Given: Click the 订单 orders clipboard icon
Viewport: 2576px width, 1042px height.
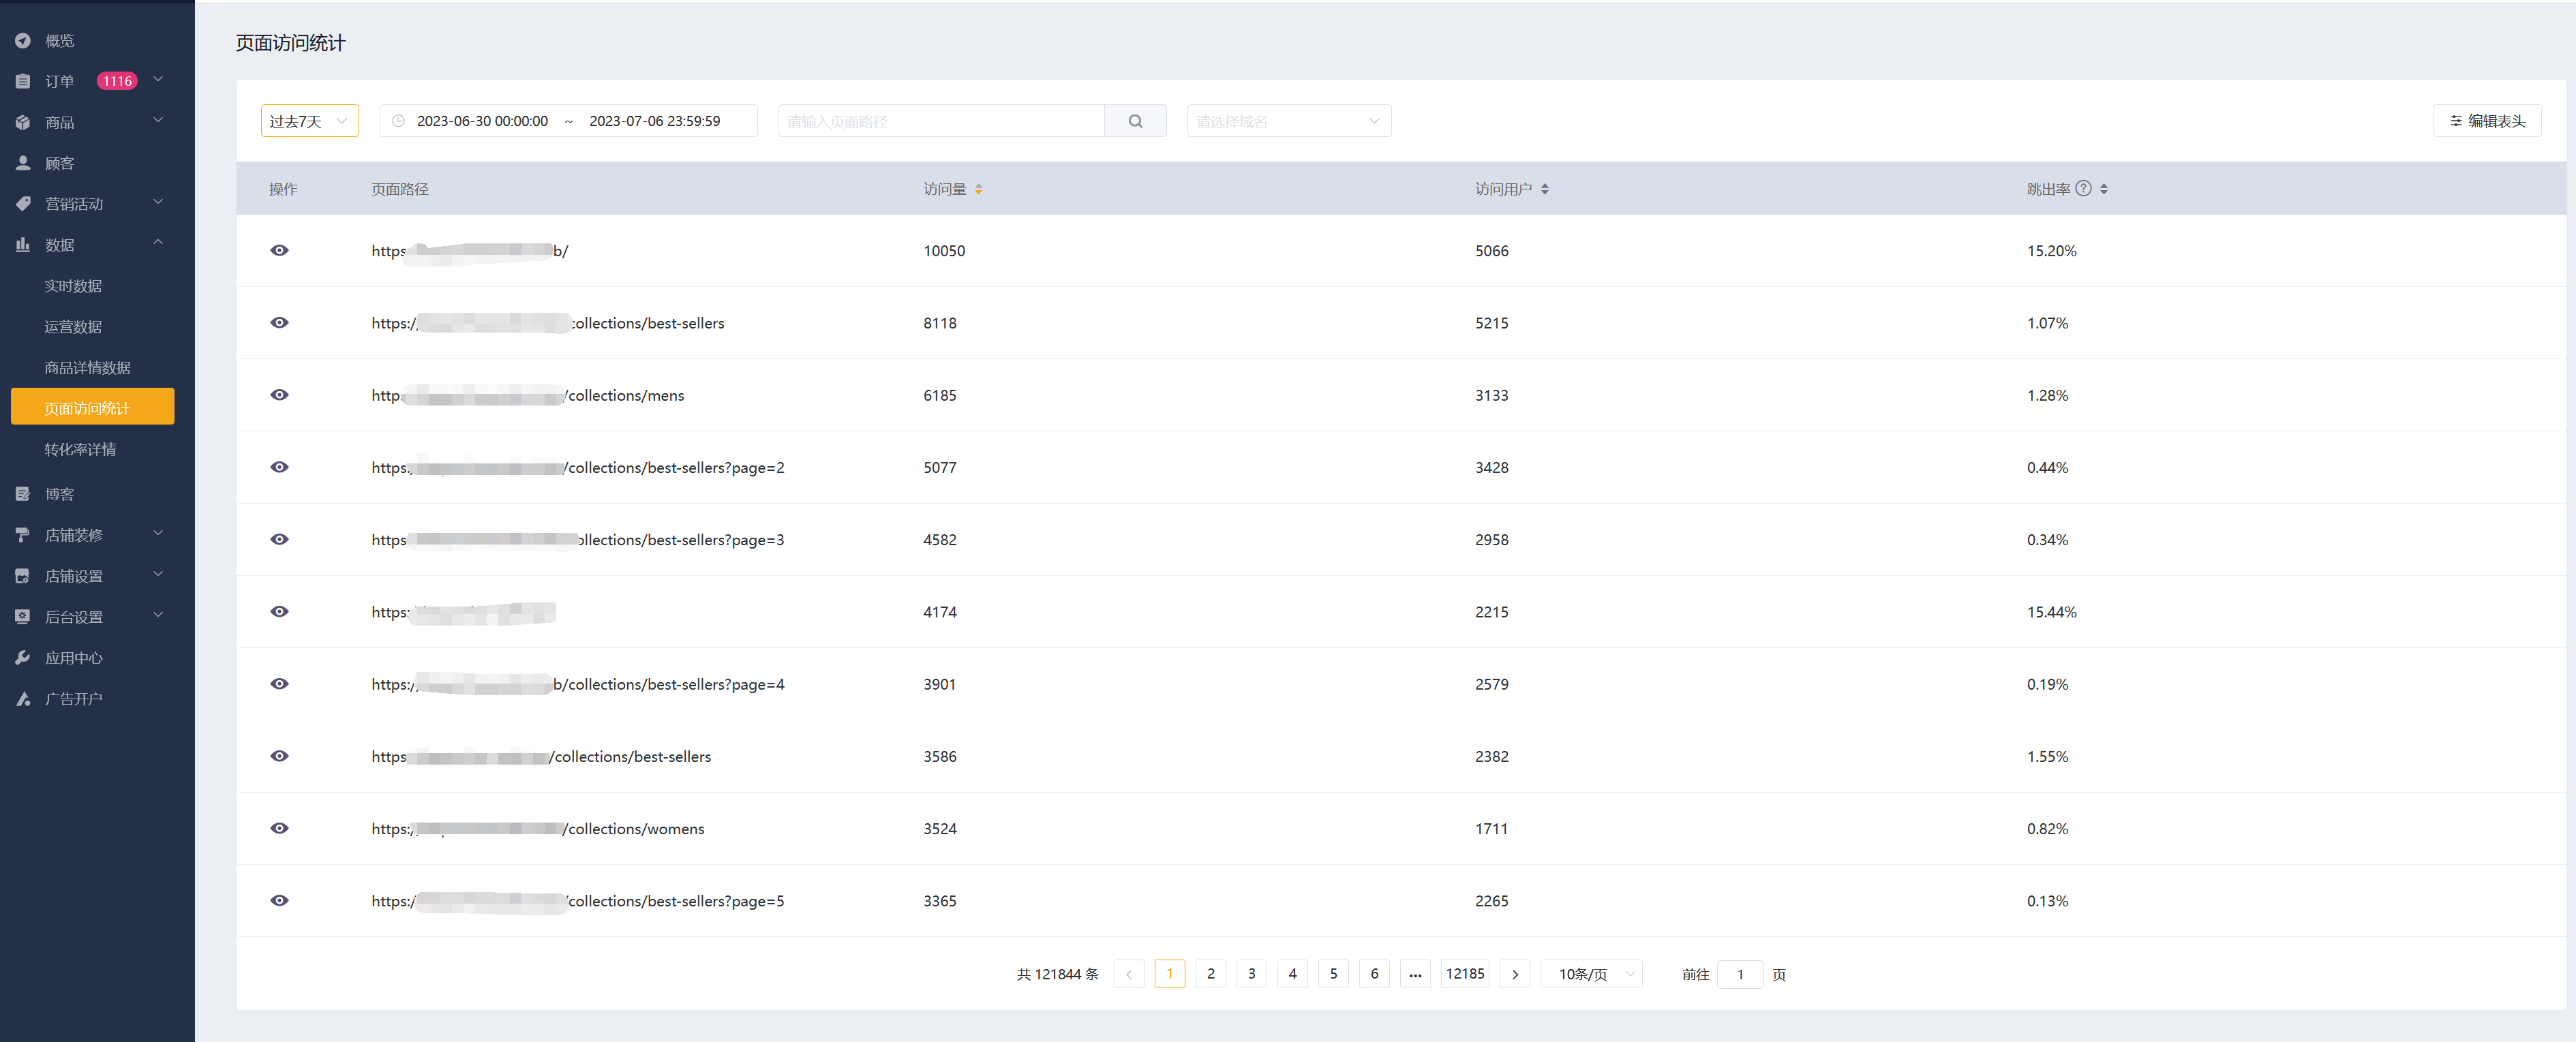Looking at the screenshot, I should click(23, 81).
